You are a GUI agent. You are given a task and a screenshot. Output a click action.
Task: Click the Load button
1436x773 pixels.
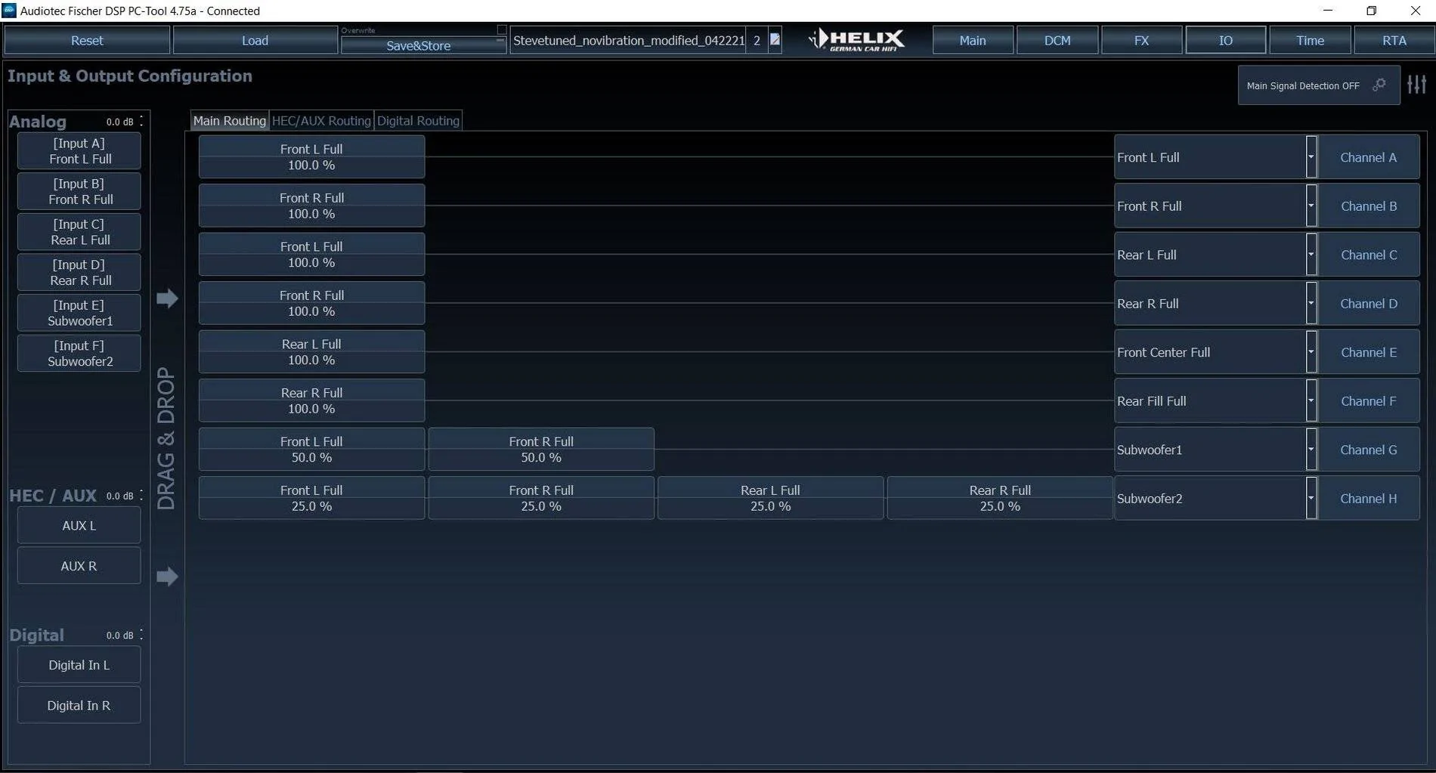(x=255, y=40)
